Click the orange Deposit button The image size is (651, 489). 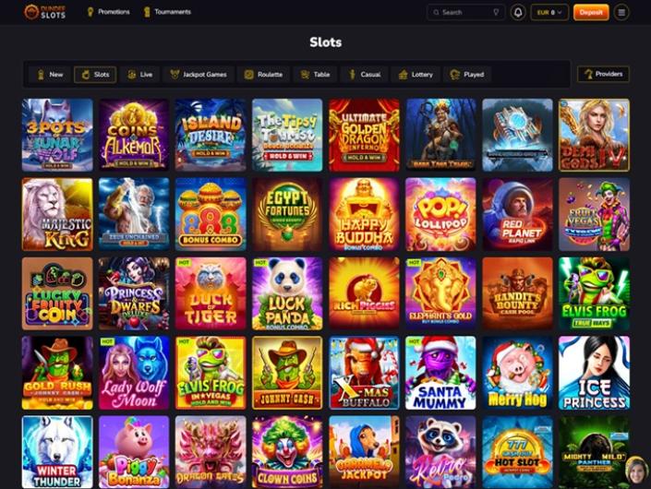(591, 12)
